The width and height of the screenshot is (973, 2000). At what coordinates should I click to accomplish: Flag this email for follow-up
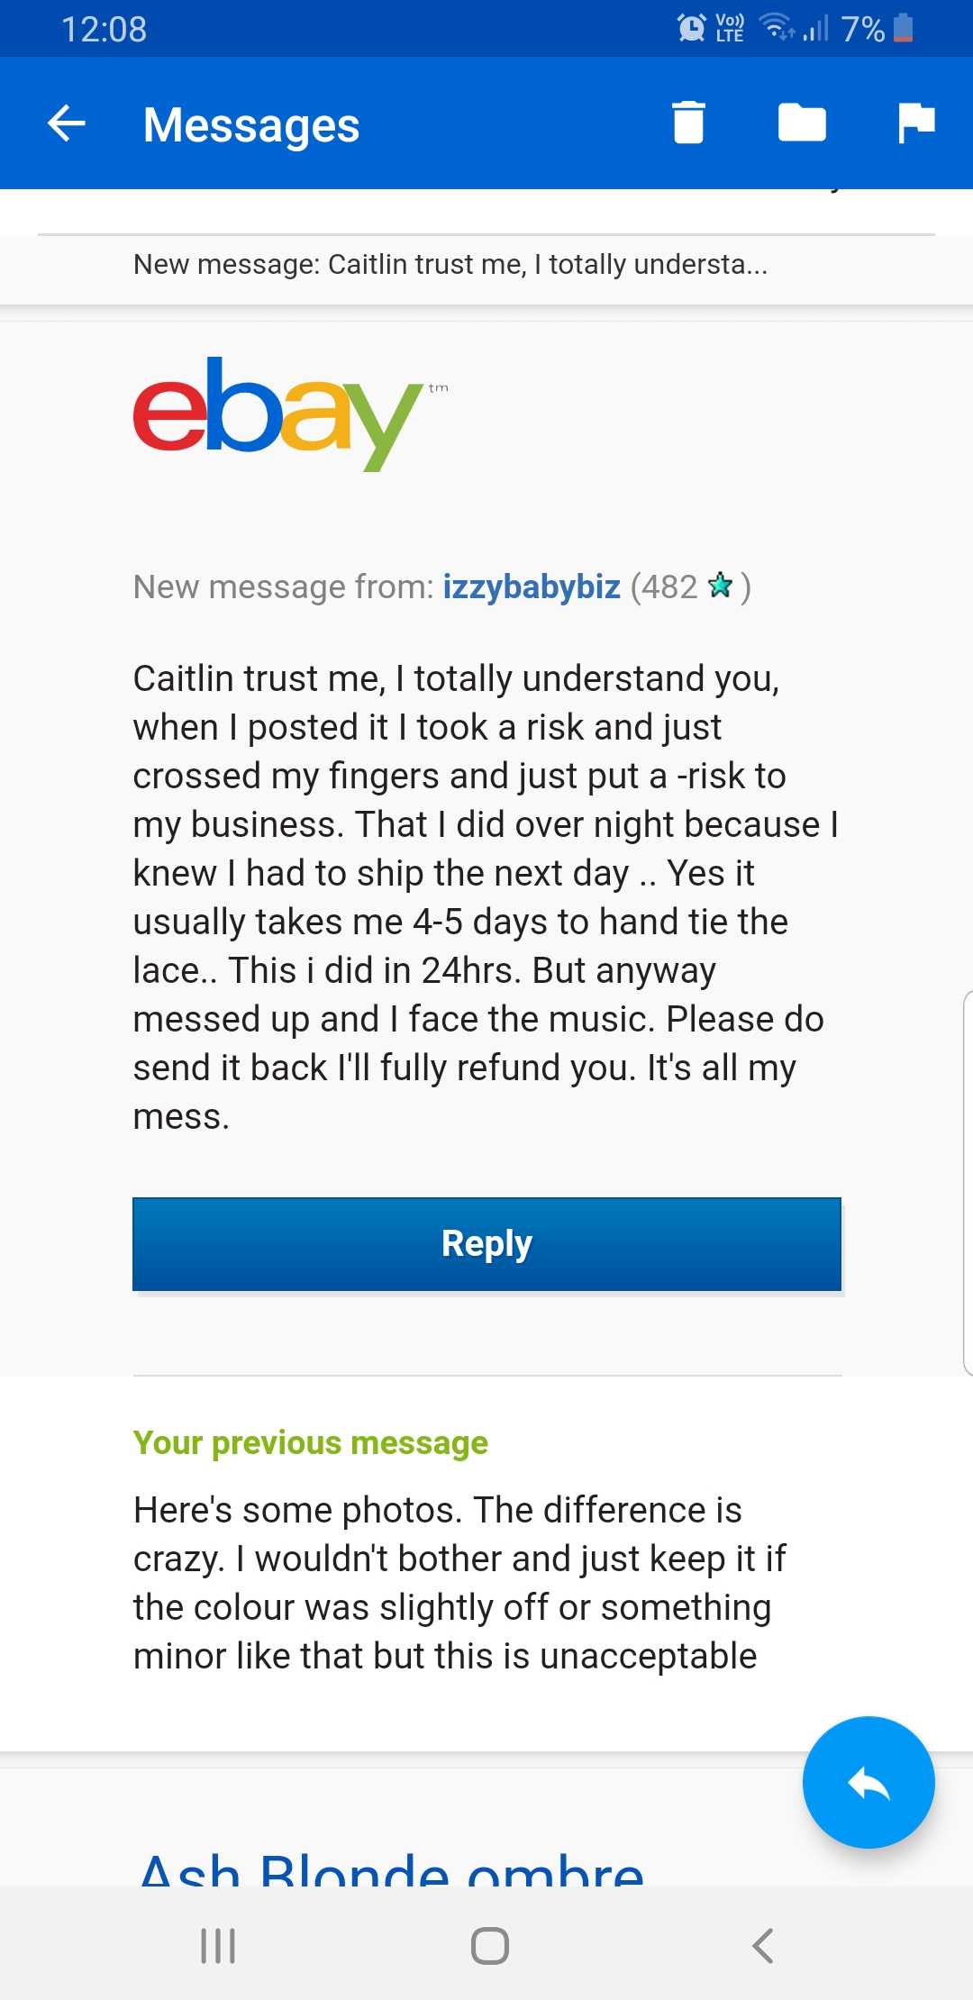915,124
